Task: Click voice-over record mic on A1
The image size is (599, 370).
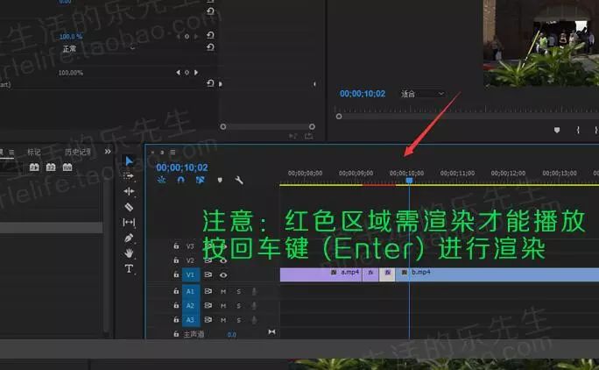Action: pyautogui.click(x=254, y=292)
